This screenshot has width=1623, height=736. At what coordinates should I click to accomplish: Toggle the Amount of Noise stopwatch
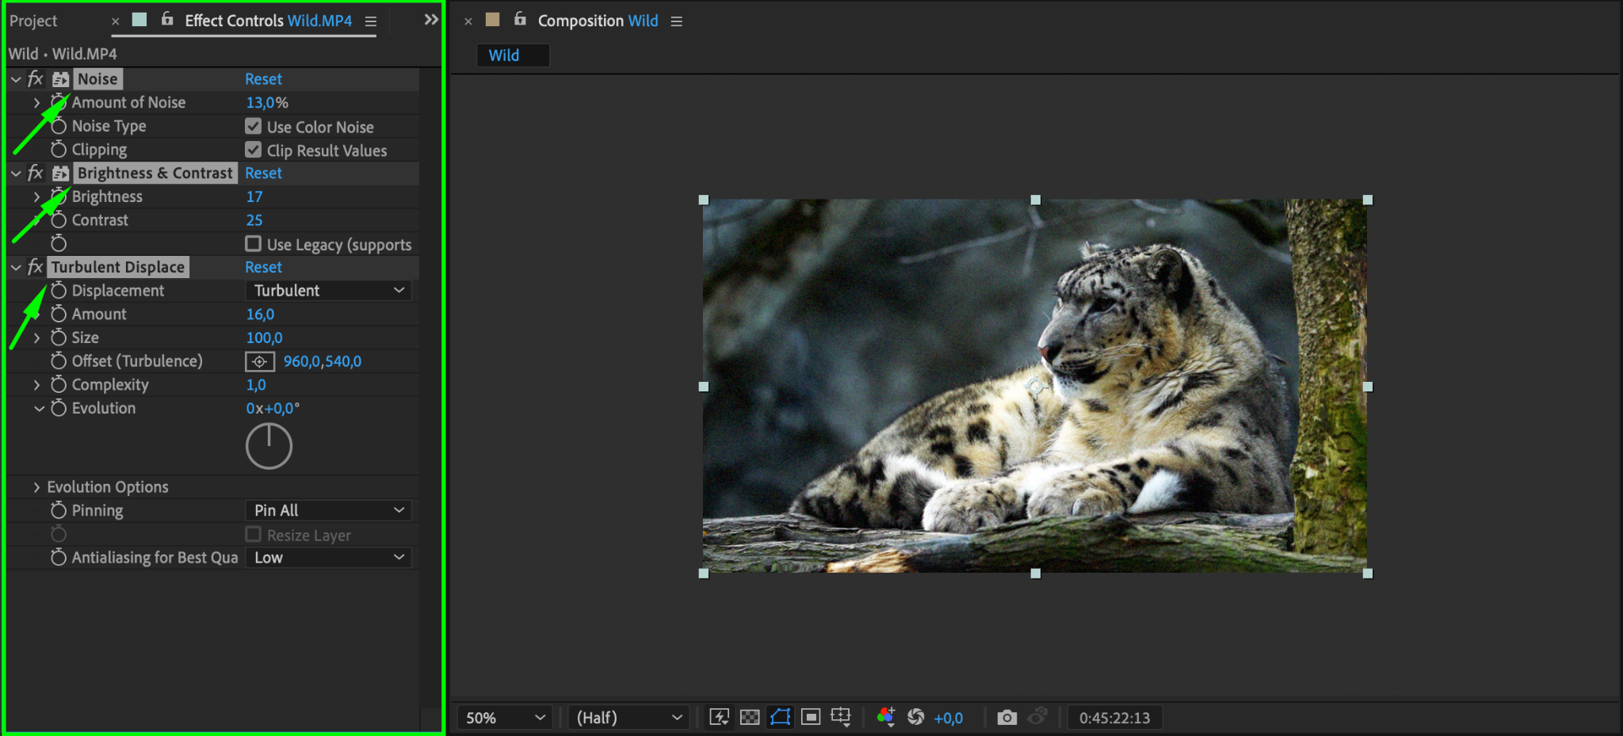click(x=59, y=102)
